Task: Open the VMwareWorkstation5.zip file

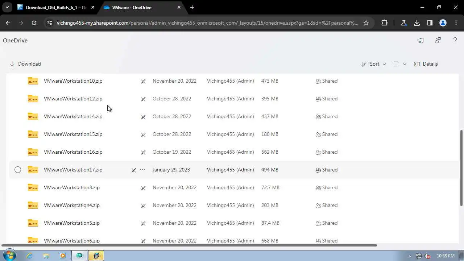Action: [71, 223]
